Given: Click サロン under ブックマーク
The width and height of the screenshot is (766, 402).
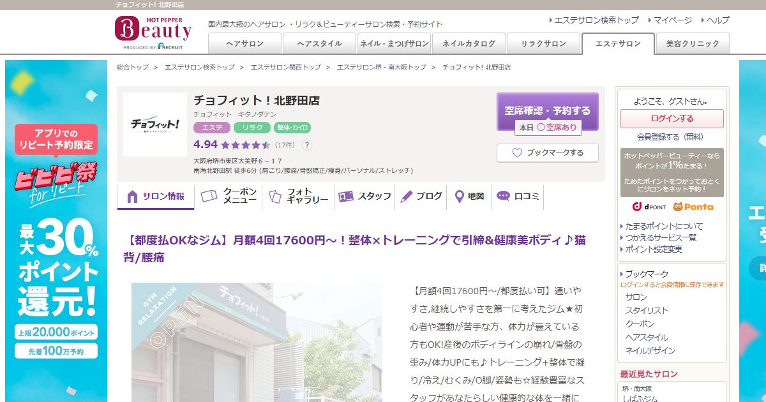Looking at the screenshot, I should click(636, 297).
